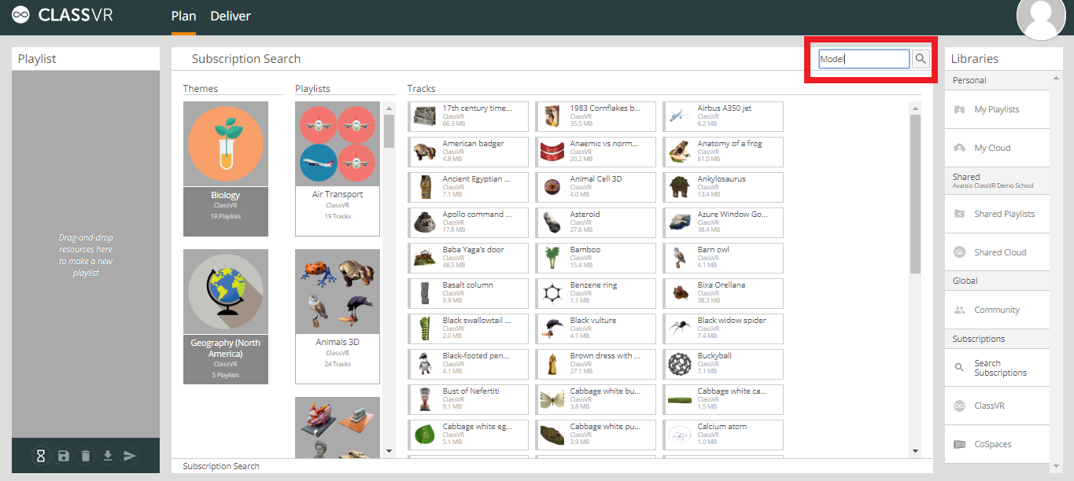Select the Cabbage white bu... track

pos(596,399)
